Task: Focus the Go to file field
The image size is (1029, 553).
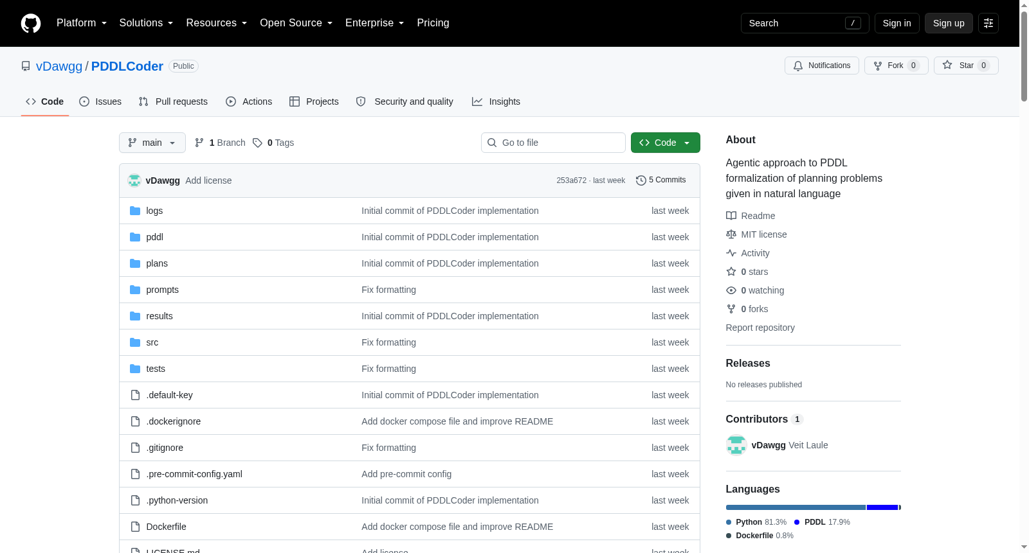Action: (553, 143)
